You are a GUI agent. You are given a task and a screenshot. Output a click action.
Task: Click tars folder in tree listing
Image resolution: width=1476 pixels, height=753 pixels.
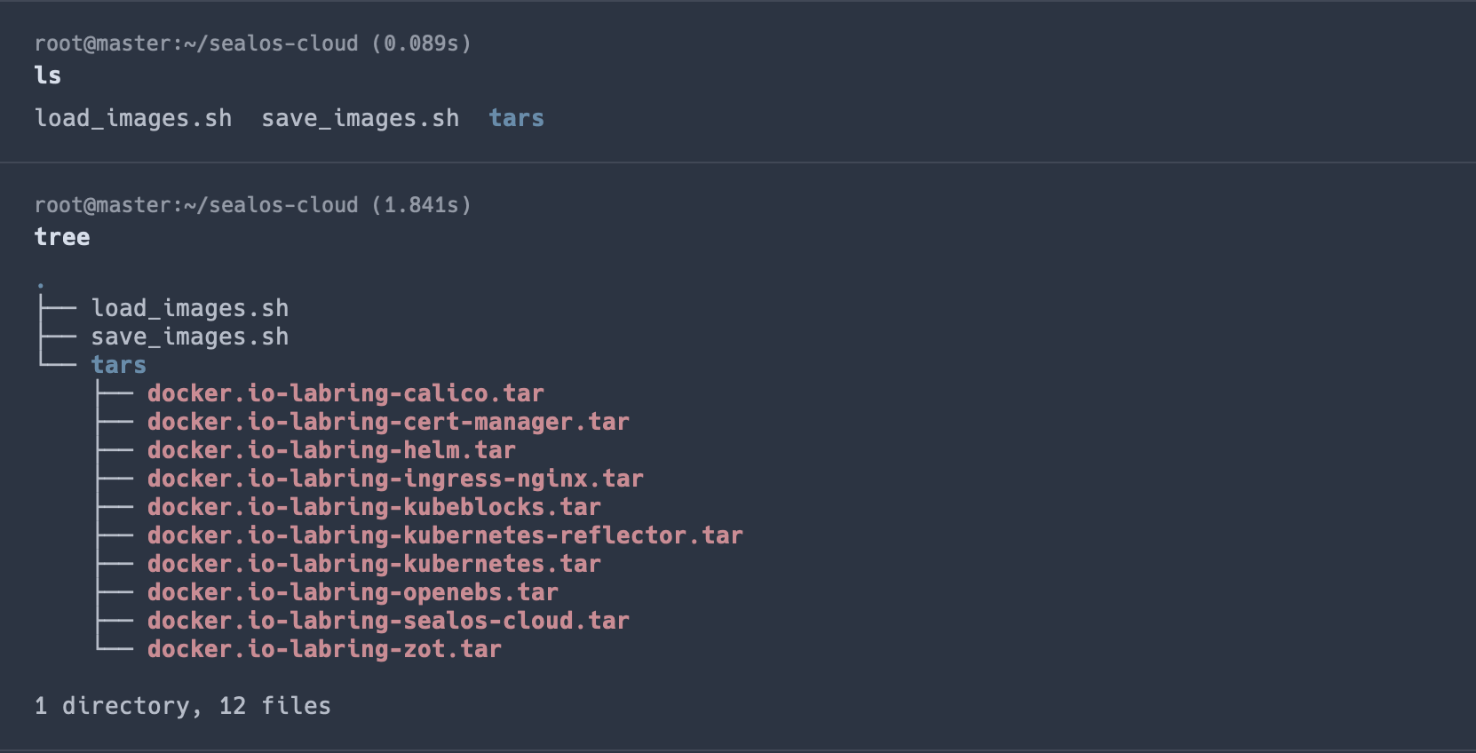click(x=118, y=365)
